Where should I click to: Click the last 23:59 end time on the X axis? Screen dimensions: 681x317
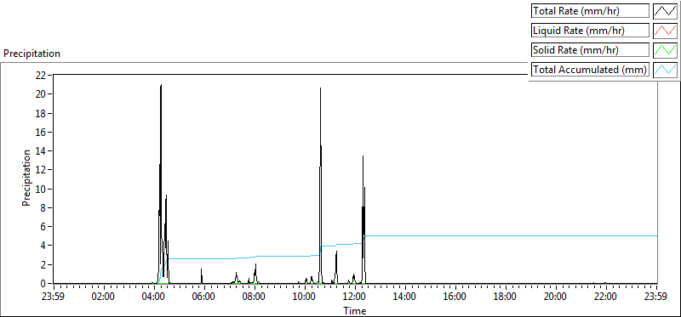[656, 297]
